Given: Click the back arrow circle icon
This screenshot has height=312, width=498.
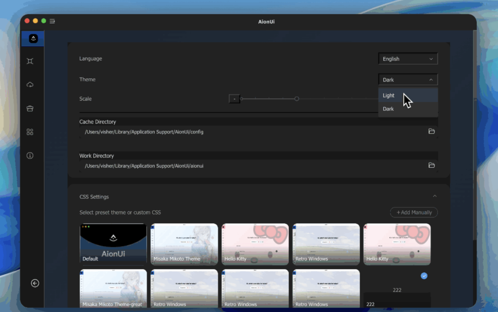Looking at the screenshot, I should 35,283.
